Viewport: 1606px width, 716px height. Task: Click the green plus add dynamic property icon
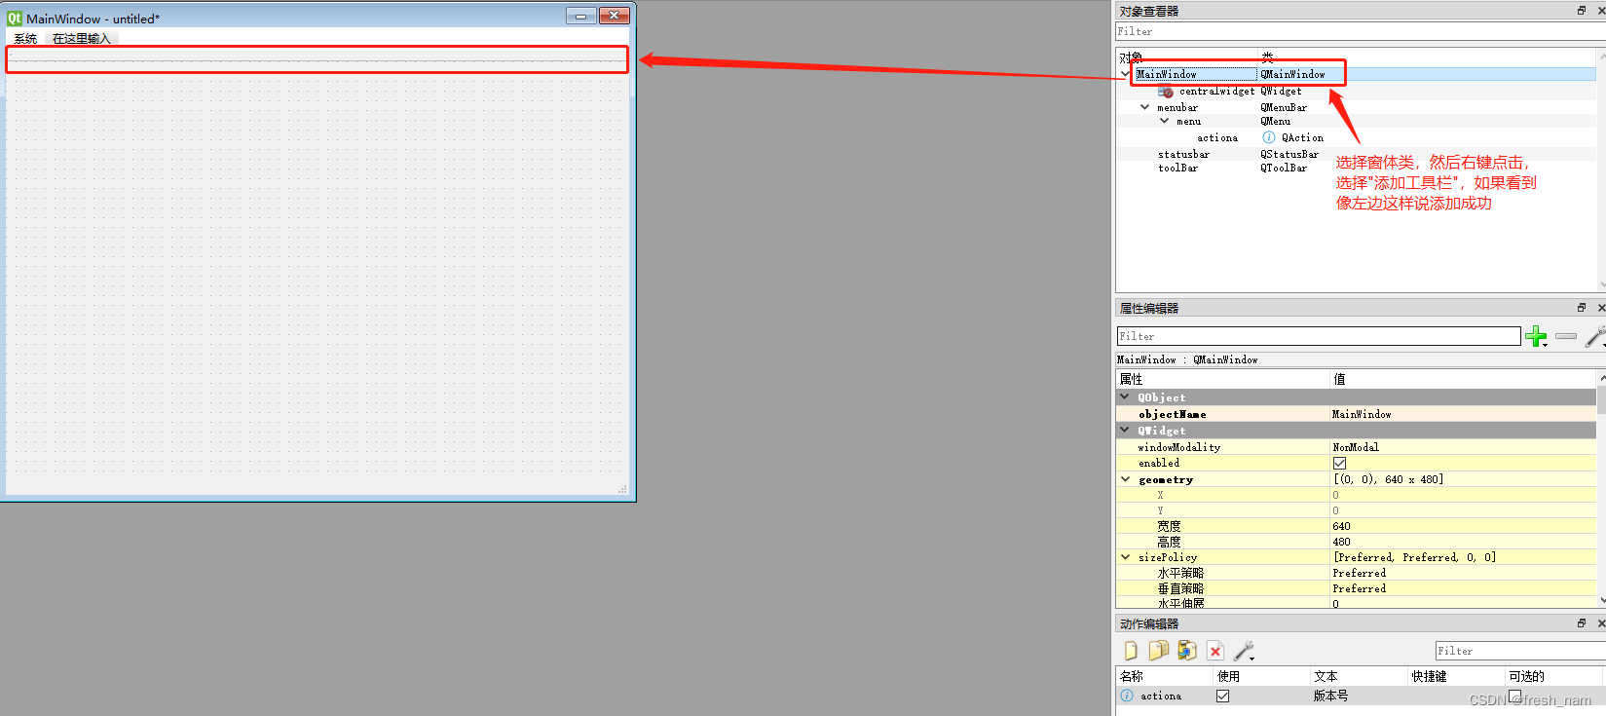1537,337
